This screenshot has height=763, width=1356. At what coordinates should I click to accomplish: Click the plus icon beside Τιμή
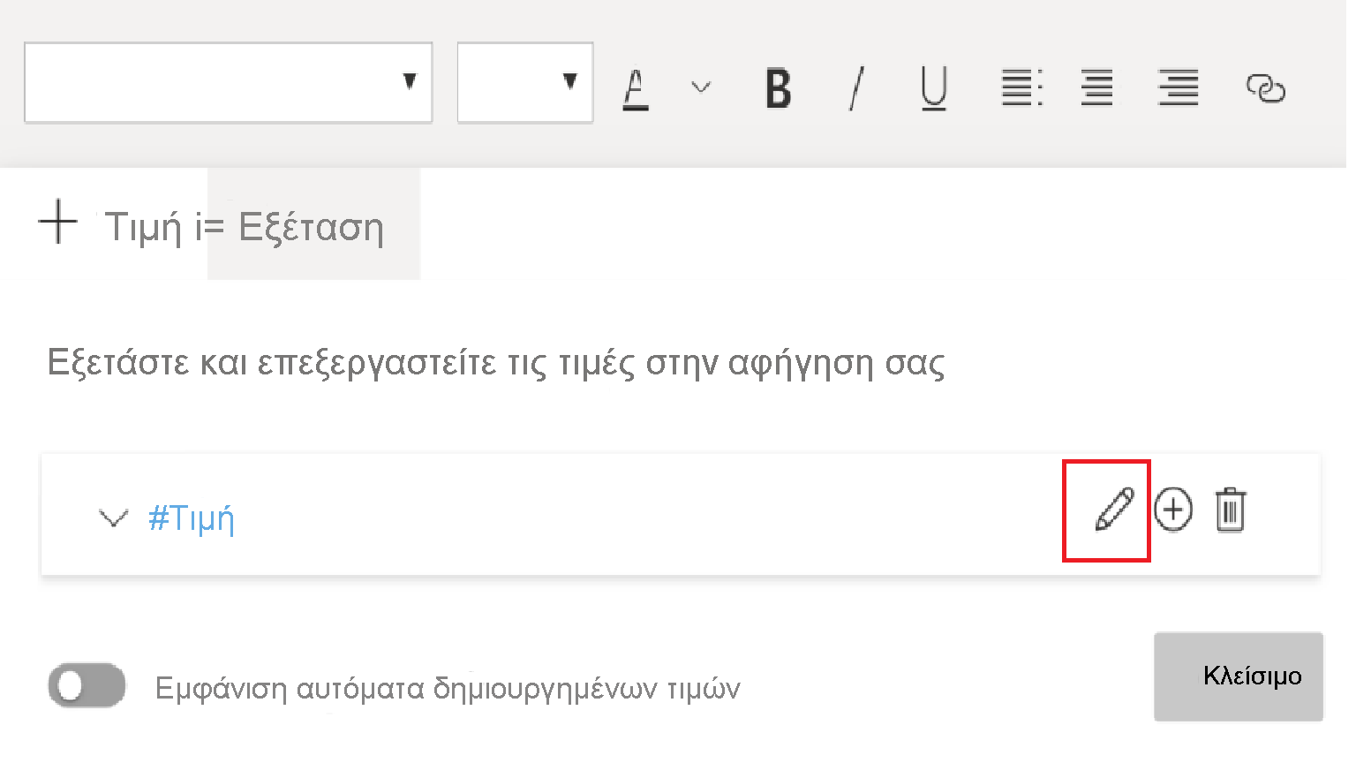point(58,222)
